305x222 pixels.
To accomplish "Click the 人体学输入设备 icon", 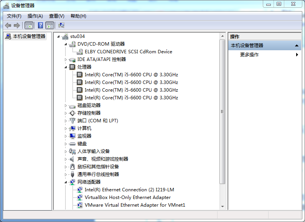I will click(x=73, y=151).
